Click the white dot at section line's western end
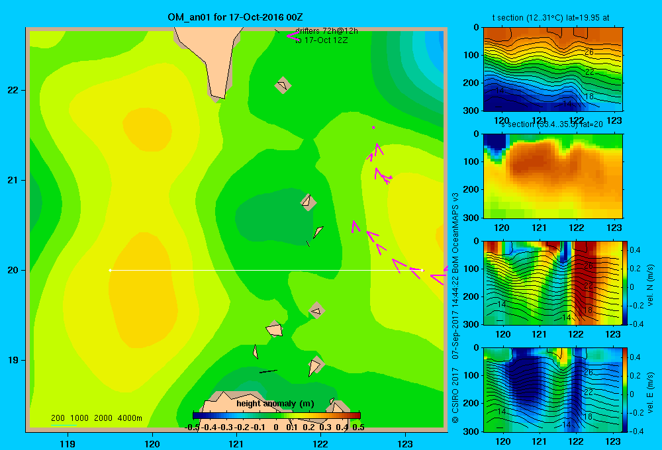The width and height of the screenshot is (662, 450). pos(110,270)
